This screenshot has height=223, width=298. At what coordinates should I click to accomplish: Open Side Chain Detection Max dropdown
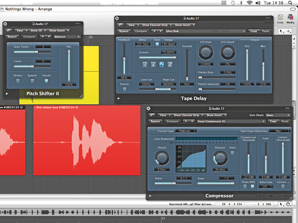pos(280,131)
